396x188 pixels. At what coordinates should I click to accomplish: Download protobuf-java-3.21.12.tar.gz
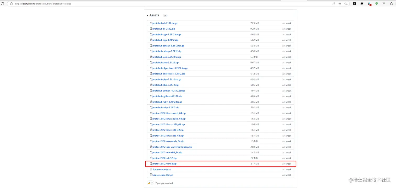pyautogui.click(x=167, y=57)
